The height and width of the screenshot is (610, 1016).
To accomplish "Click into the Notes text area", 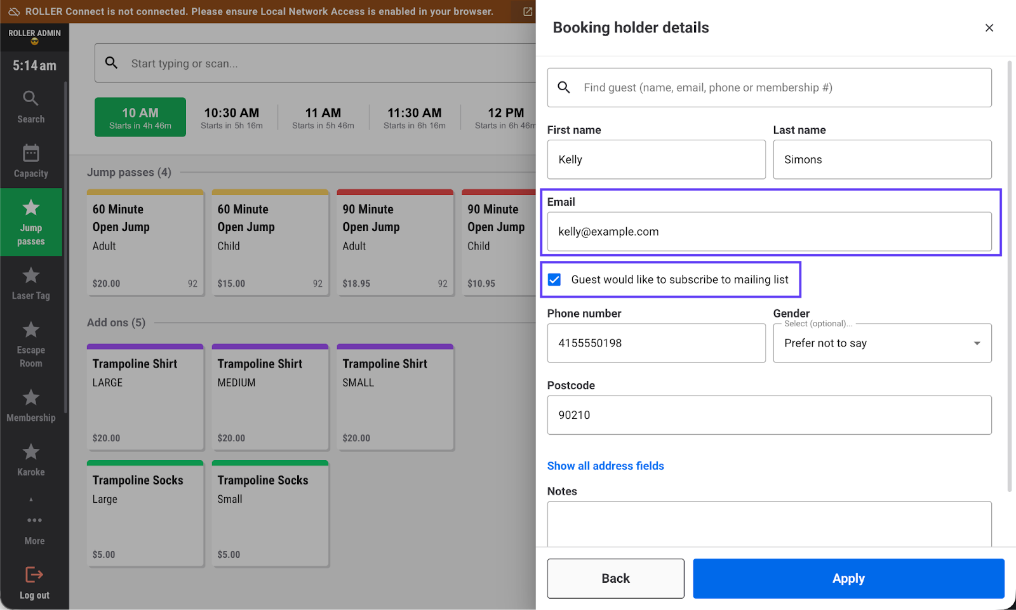I will click(770, 524).
